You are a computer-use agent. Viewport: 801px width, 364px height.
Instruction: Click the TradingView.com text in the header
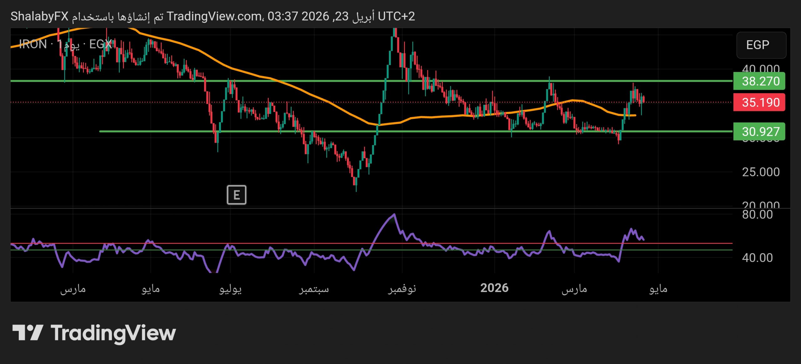214,16
